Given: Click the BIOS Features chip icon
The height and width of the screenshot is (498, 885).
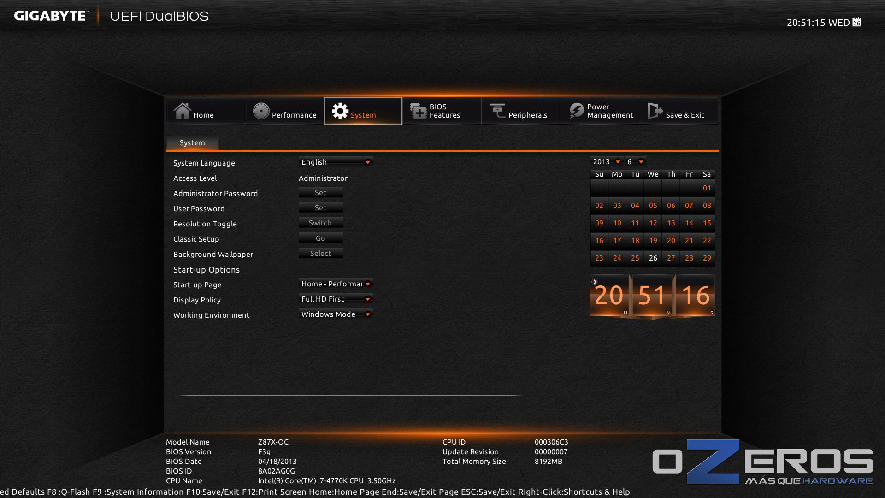Looking at the screenshot, I should click(419, 111).
